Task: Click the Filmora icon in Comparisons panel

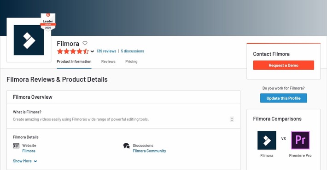Action: coord(267,140)
